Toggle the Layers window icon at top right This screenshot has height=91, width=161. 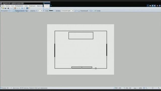pos(152,6)
